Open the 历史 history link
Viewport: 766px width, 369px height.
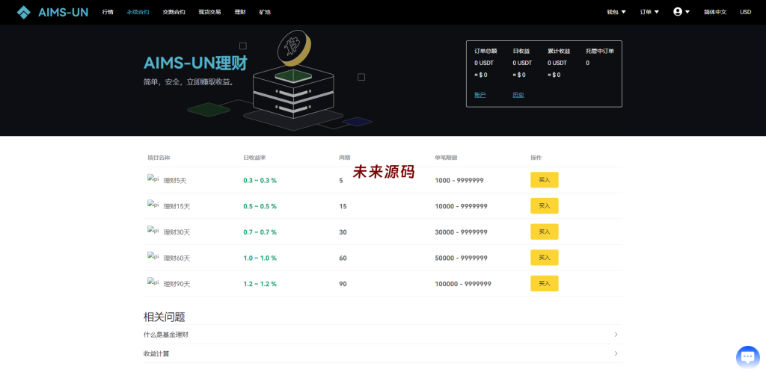click(x=518, y=95)
